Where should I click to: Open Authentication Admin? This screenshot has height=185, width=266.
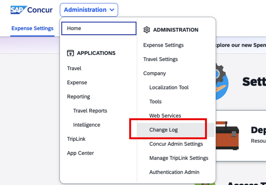coord(174,172)
